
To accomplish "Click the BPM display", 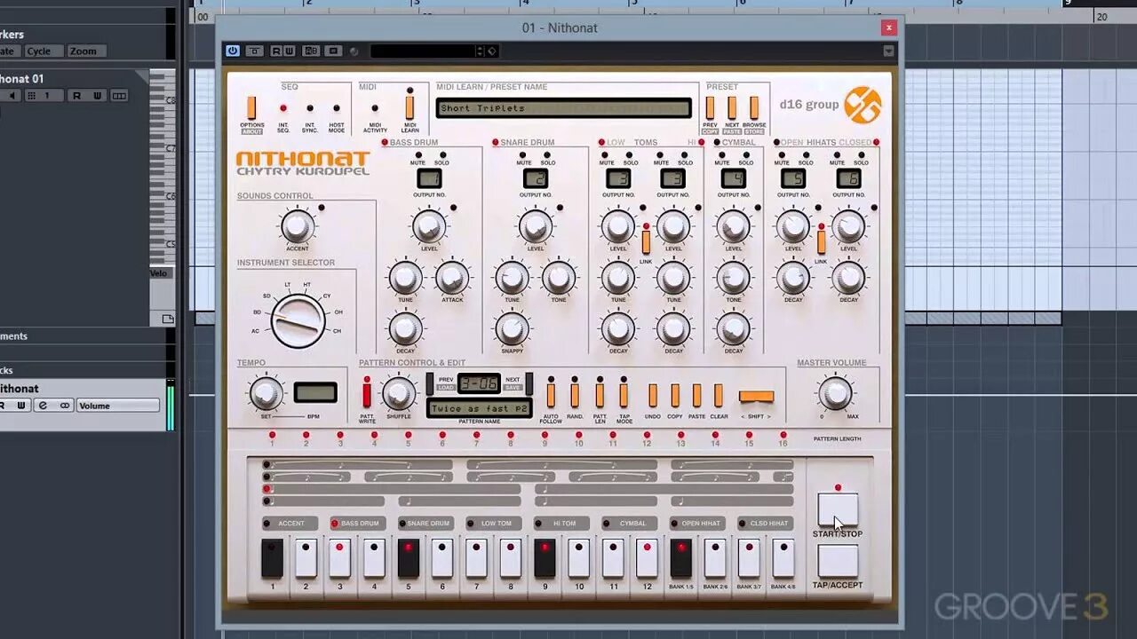I will click(315, 392).
